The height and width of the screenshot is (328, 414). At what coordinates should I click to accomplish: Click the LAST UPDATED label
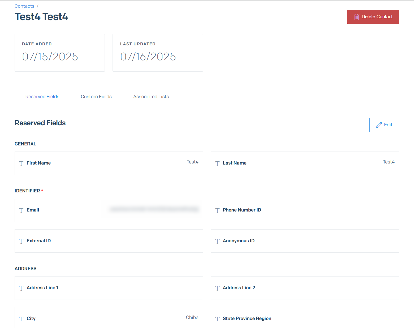pos(138,44)
